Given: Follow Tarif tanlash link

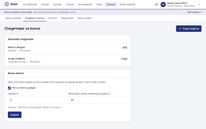Looking at the screenshot, I should (x=194, y=12).
